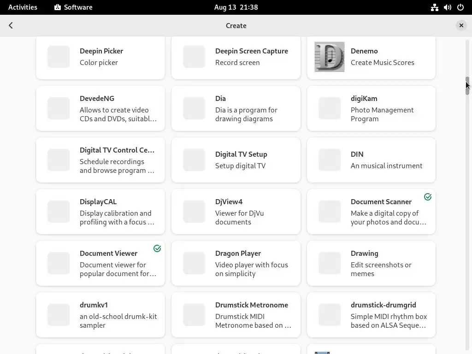Image resolution: width=472 pixels, height=354 pixels.
Task: Click the Dia app icon placeholder
Action: [x=194, y=108]
